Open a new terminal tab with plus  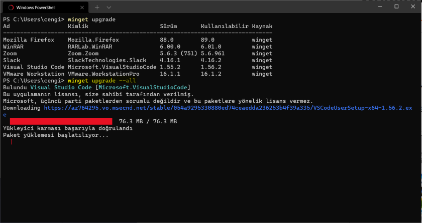pos(97,8)
